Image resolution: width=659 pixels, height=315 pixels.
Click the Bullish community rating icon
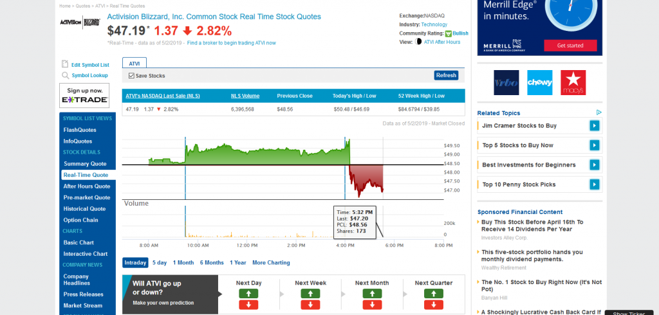point(449,33)
